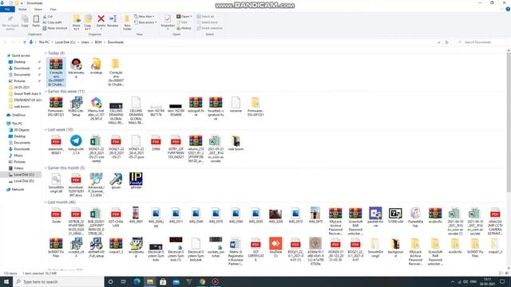This screenshot has width=511, height=287.
Task: Click the New folder icon
Action: (x=127, y=19)
